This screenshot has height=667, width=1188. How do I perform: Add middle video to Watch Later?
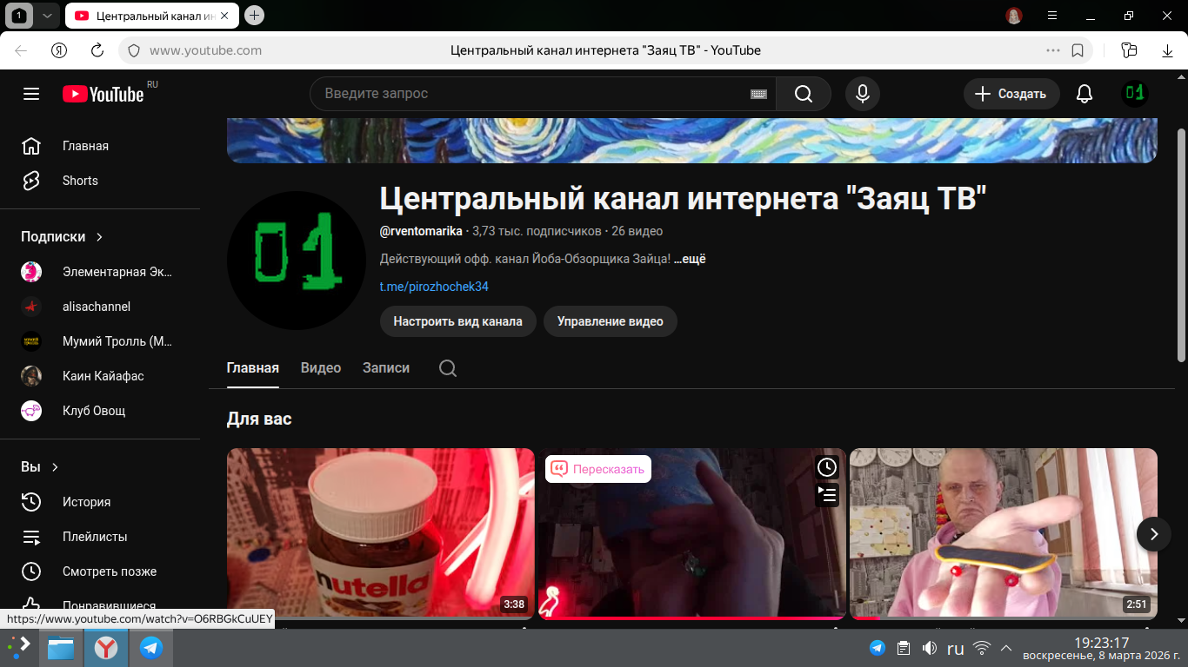point(827,467)
